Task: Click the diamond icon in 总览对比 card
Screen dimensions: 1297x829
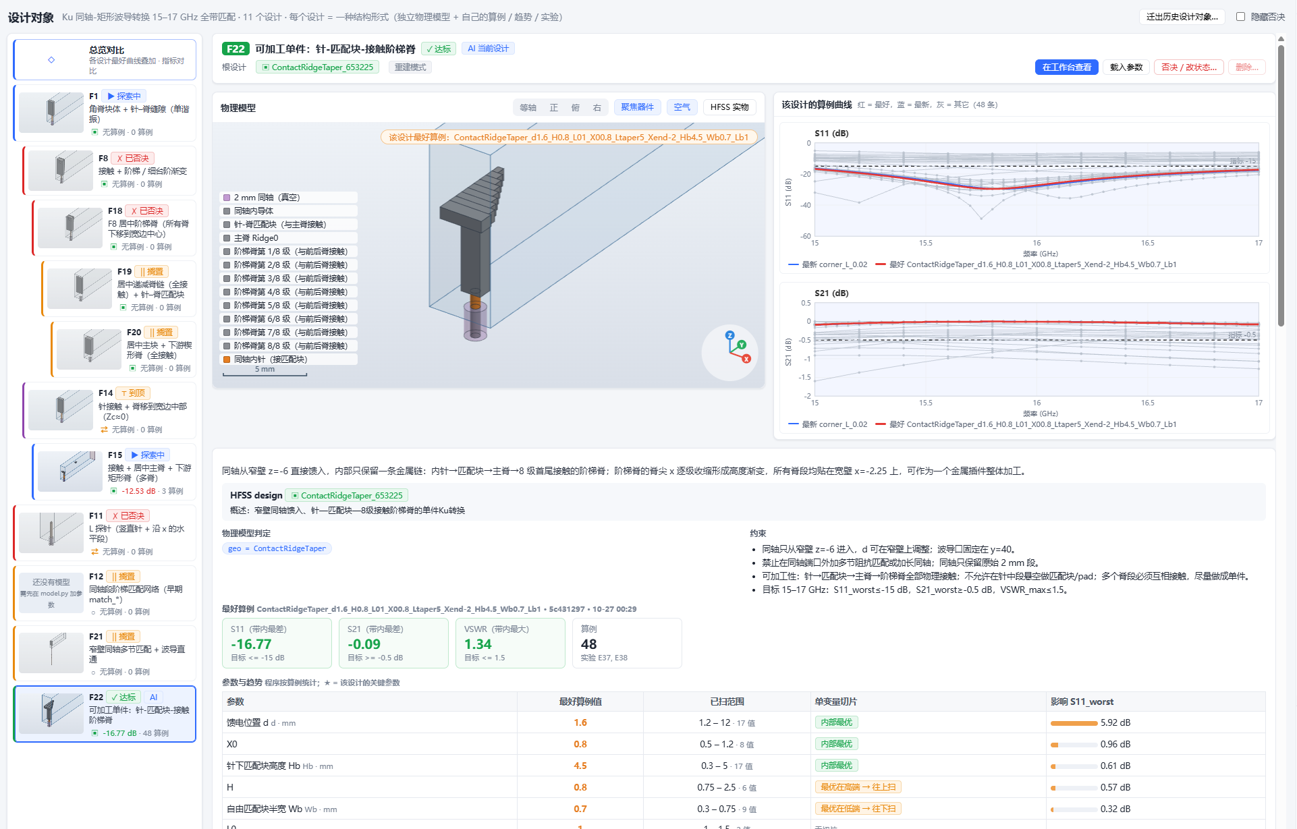Action: pos(51,60)
